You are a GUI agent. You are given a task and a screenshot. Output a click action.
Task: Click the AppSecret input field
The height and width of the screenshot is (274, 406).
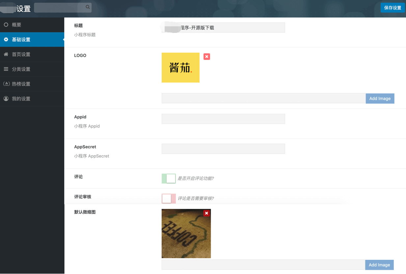[x=223, y=149]
